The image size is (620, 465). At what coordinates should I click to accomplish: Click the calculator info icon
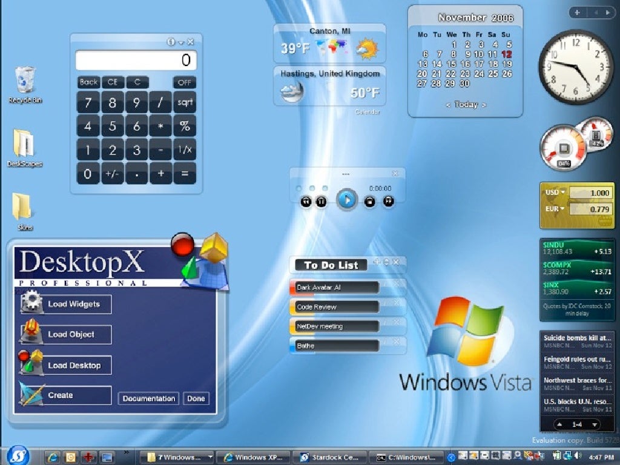point(171,42)
